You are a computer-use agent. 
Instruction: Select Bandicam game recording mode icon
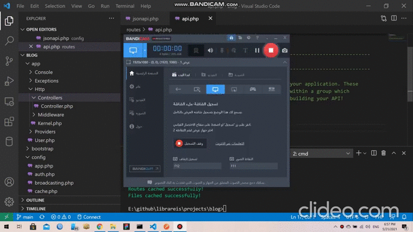pyautogui.click(x=253, y=89)
